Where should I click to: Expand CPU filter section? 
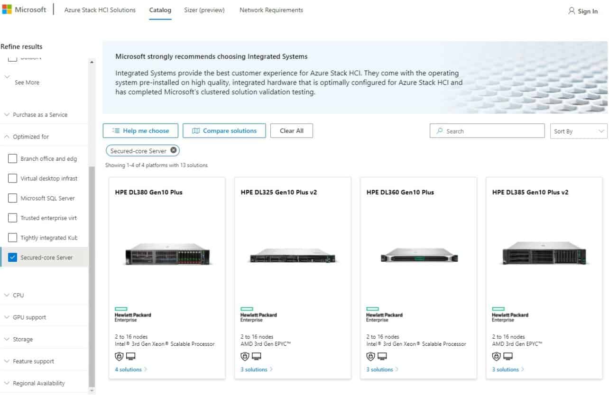(44, 295)
